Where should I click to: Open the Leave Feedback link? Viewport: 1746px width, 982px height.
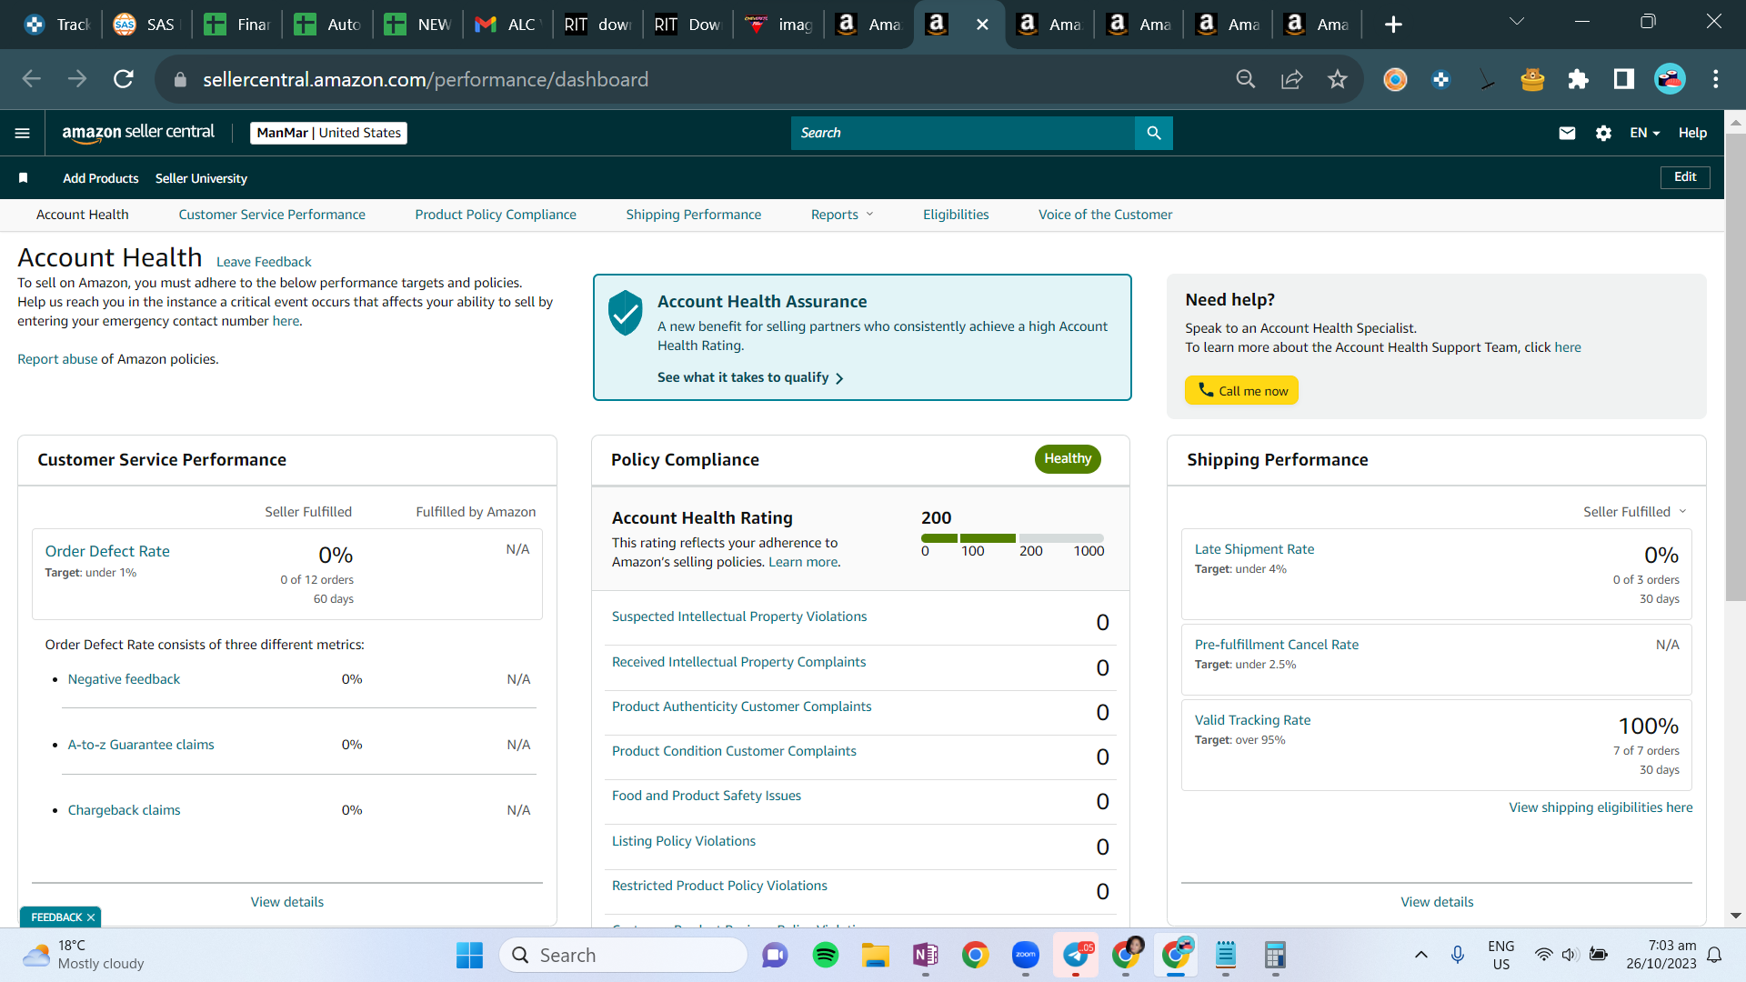click(264, 262)
